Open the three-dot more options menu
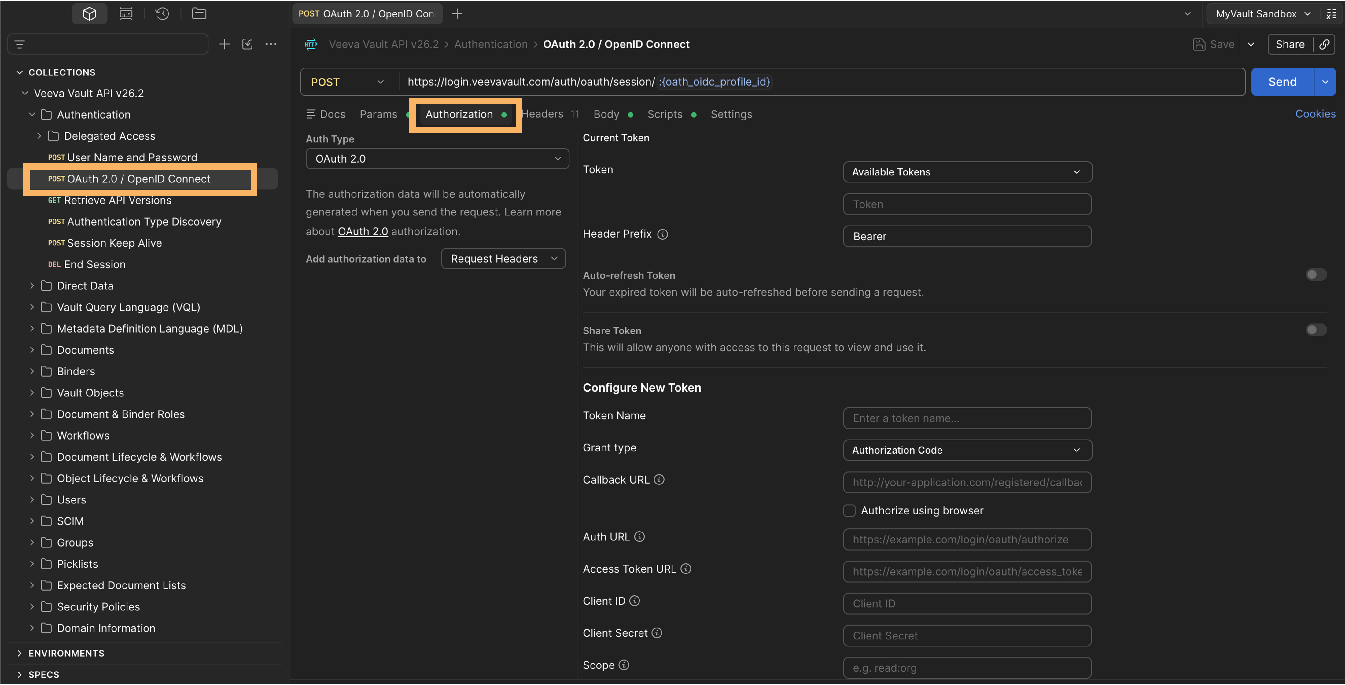The width and height of the screenshot is (1345, 685). click(271, 44)
